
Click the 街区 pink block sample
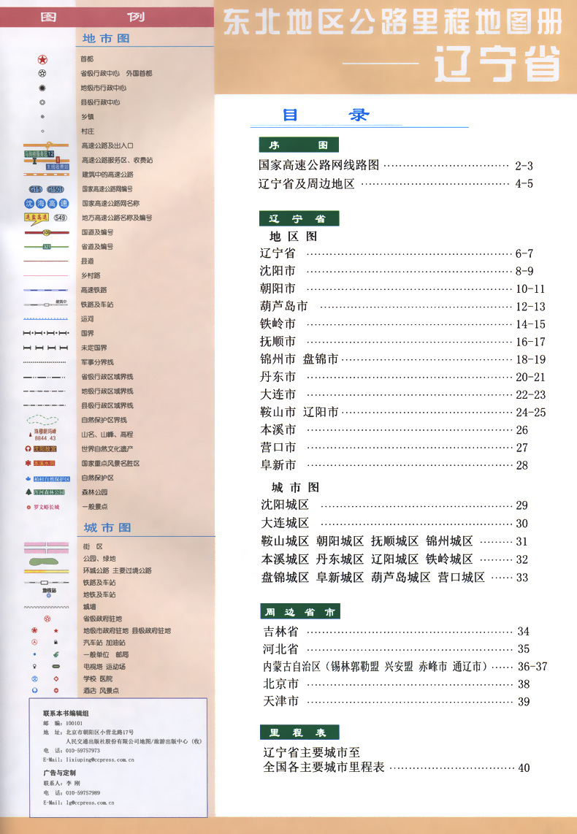point(46,547)
